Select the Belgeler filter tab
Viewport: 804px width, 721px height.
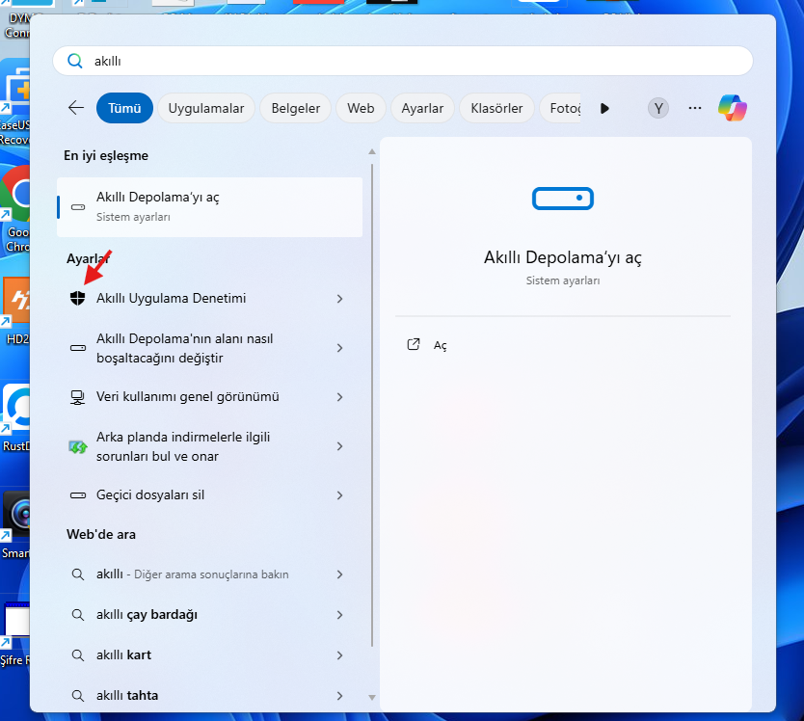pos(295,108)
